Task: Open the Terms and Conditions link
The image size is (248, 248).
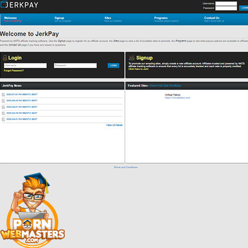Action: pyautogui.click(x=126, y=167)
